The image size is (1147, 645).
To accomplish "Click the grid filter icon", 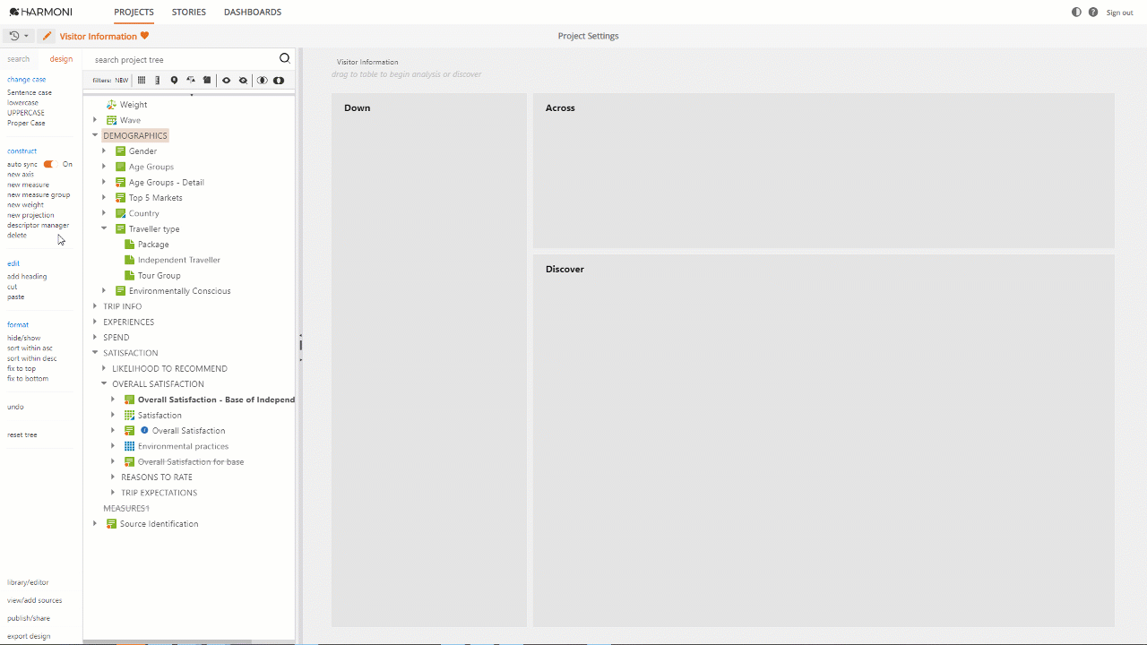I will (x=142, y=81).
